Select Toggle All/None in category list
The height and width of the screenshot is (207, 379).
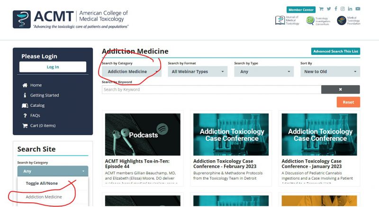pos(42,183)
